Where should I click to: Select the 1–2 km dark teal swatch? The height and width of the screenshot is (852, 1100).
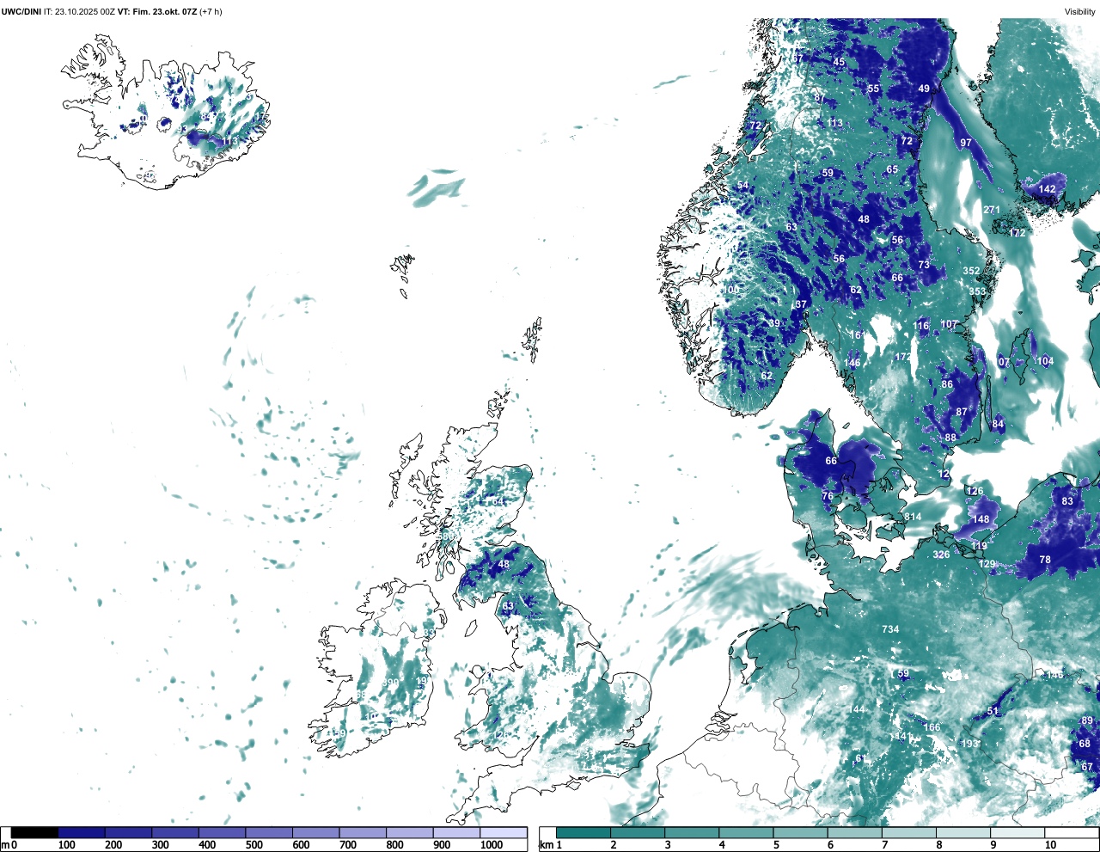(584, 833)
